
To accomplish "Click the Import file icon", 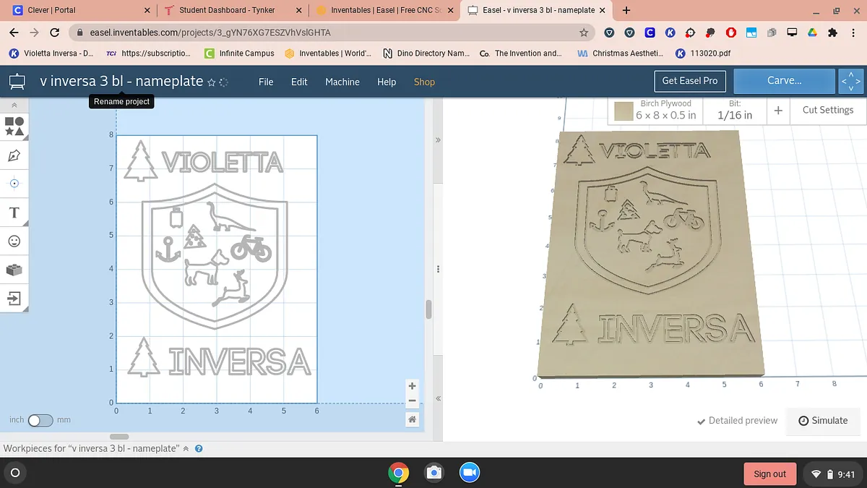I will coord(14,298).
